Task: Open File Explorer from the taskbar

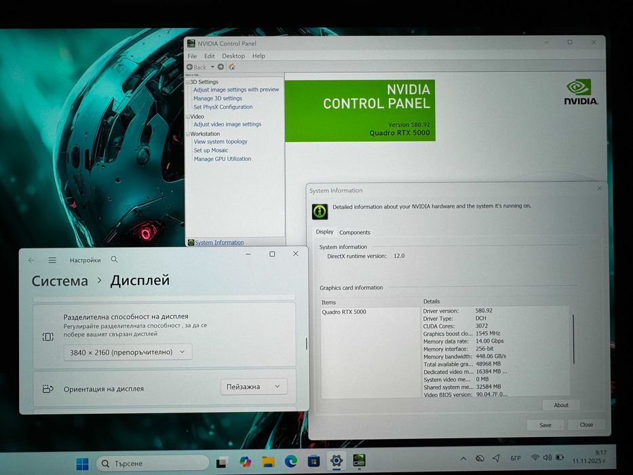Action: [x=268, y=461]
